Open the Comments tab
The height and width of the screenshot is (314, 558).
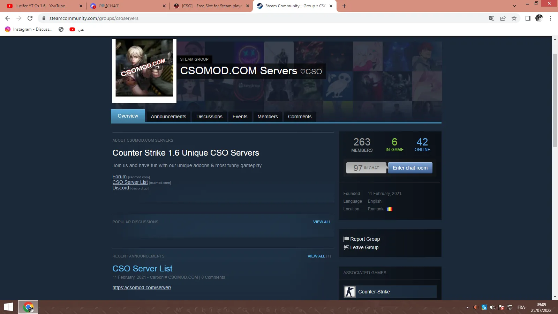[x=300, y=117]
